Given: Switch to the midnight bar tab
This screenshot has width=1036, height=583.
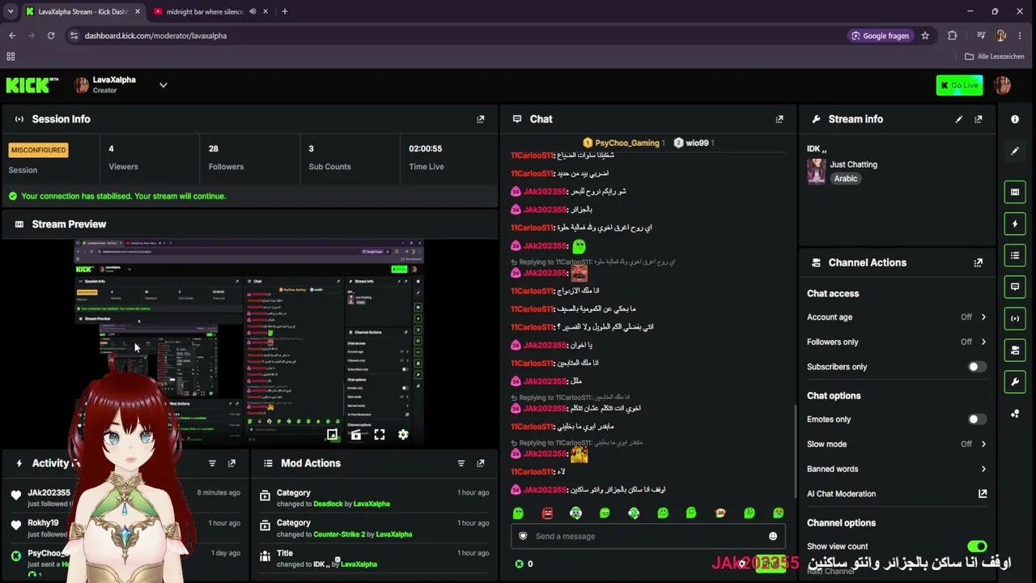Looking at the screenshot, I should (x=210, y=11).
